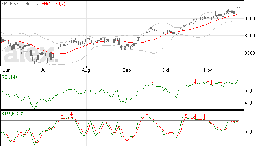Screen dimensions: 262x147
Task: Select the Jul month label
Action: point(44,70)
